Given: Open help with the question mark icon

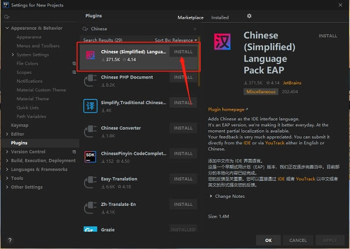Looking at the screenshot, I should [10, 240].
